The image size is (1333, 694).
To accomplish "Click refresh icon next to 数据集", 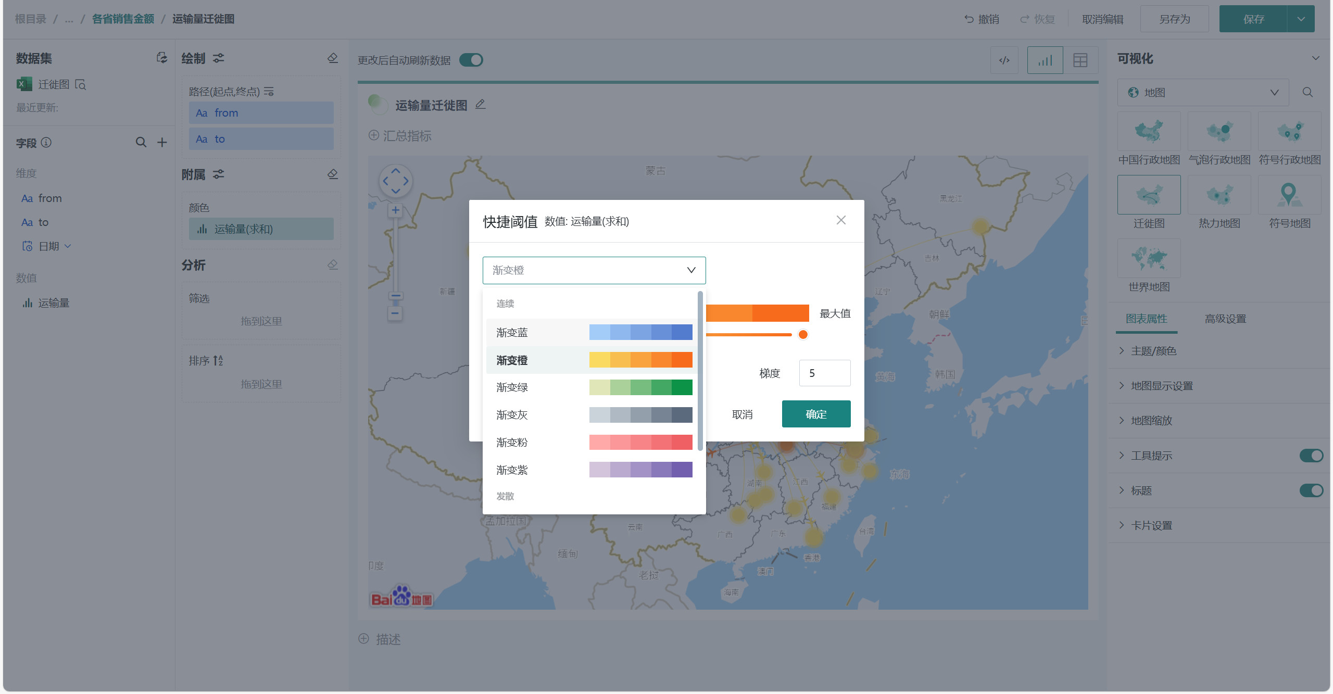I will pos(162,58).
